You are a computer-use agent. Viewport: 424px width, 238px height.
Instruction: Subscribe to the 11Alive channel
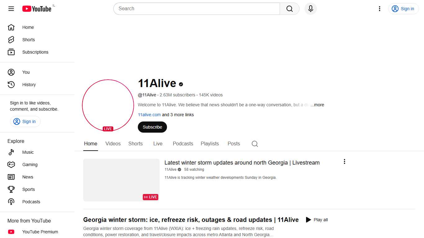tap(152, 127)
